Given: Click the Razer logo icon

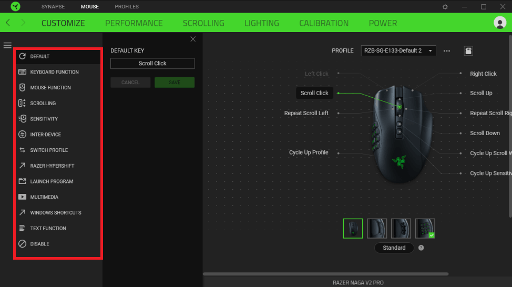Looking at the screenshot, I should pyautogui.click(x=15, y=6).
